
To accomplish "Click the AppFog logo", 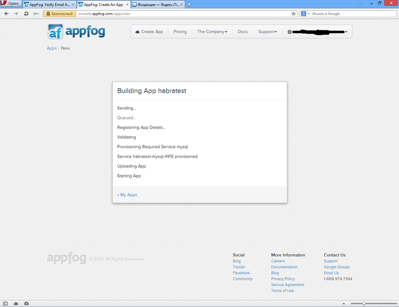I will (76, 31).
